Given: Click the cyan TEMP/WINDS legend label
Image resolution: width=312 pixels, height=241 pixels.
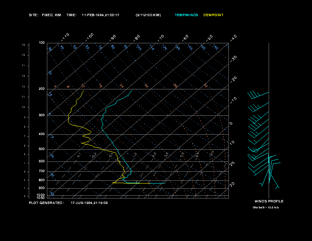Looking at the screenshot, I should 186,15.
